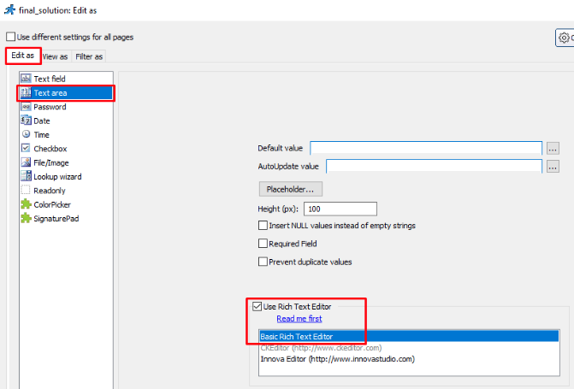Pick the File/Image type icon
The width and height of the screenshot is (574, 389).
pos(26,162)
